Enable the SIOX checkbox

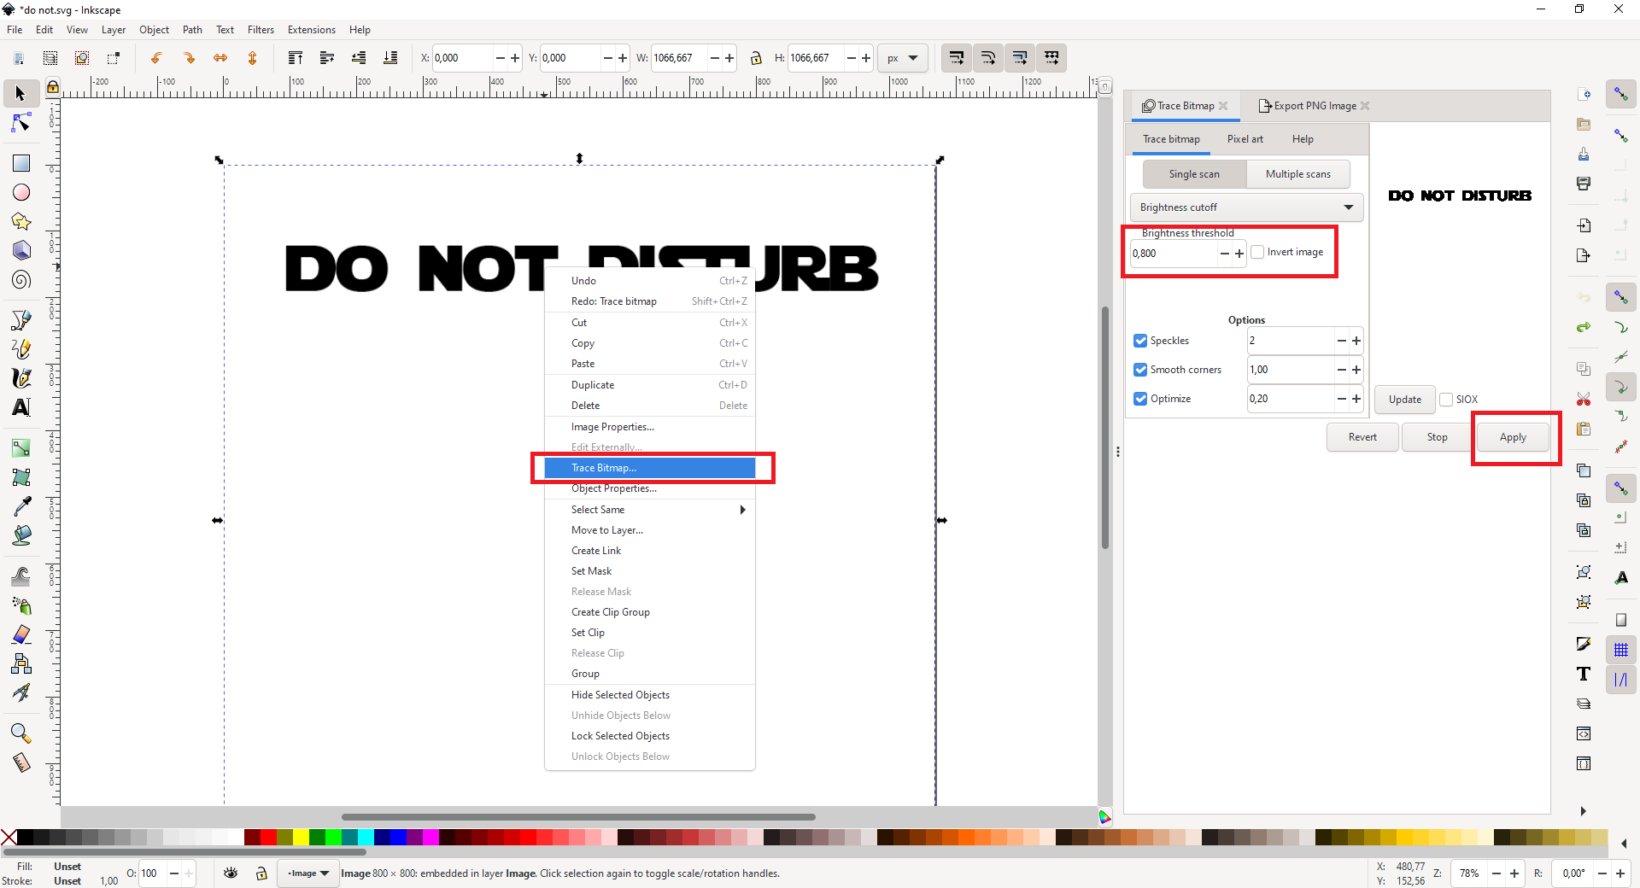pyautogui.click(x=1446, y=400)
